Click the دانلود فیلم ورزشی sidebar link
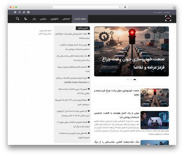Screen dimensions: 184x156 click(45, 31)
